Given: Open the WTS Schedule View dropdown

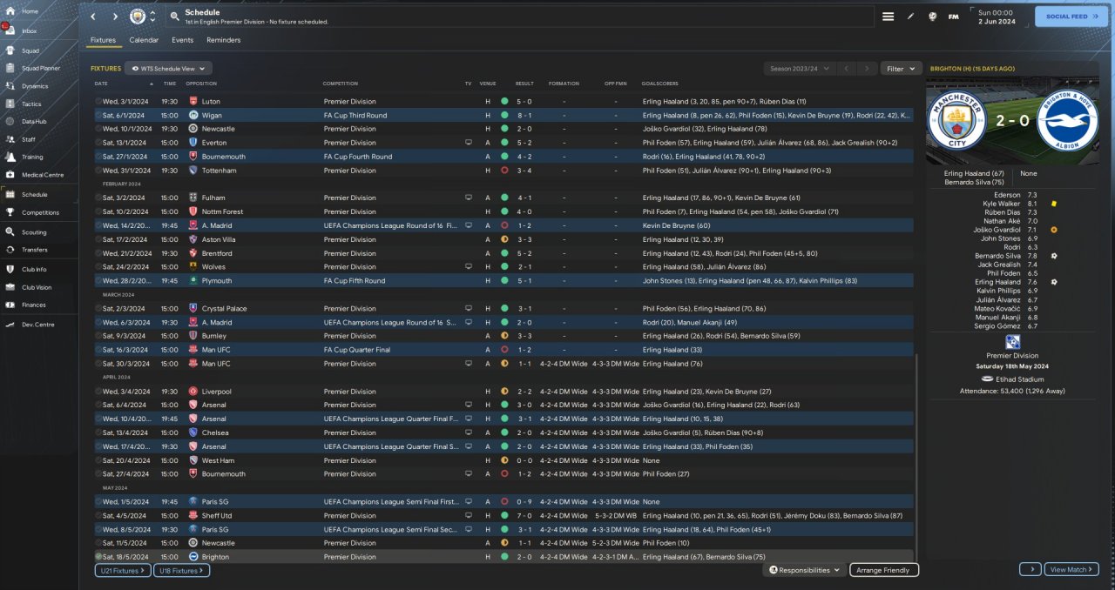Looking at the screenshot, I should (168, 68).
